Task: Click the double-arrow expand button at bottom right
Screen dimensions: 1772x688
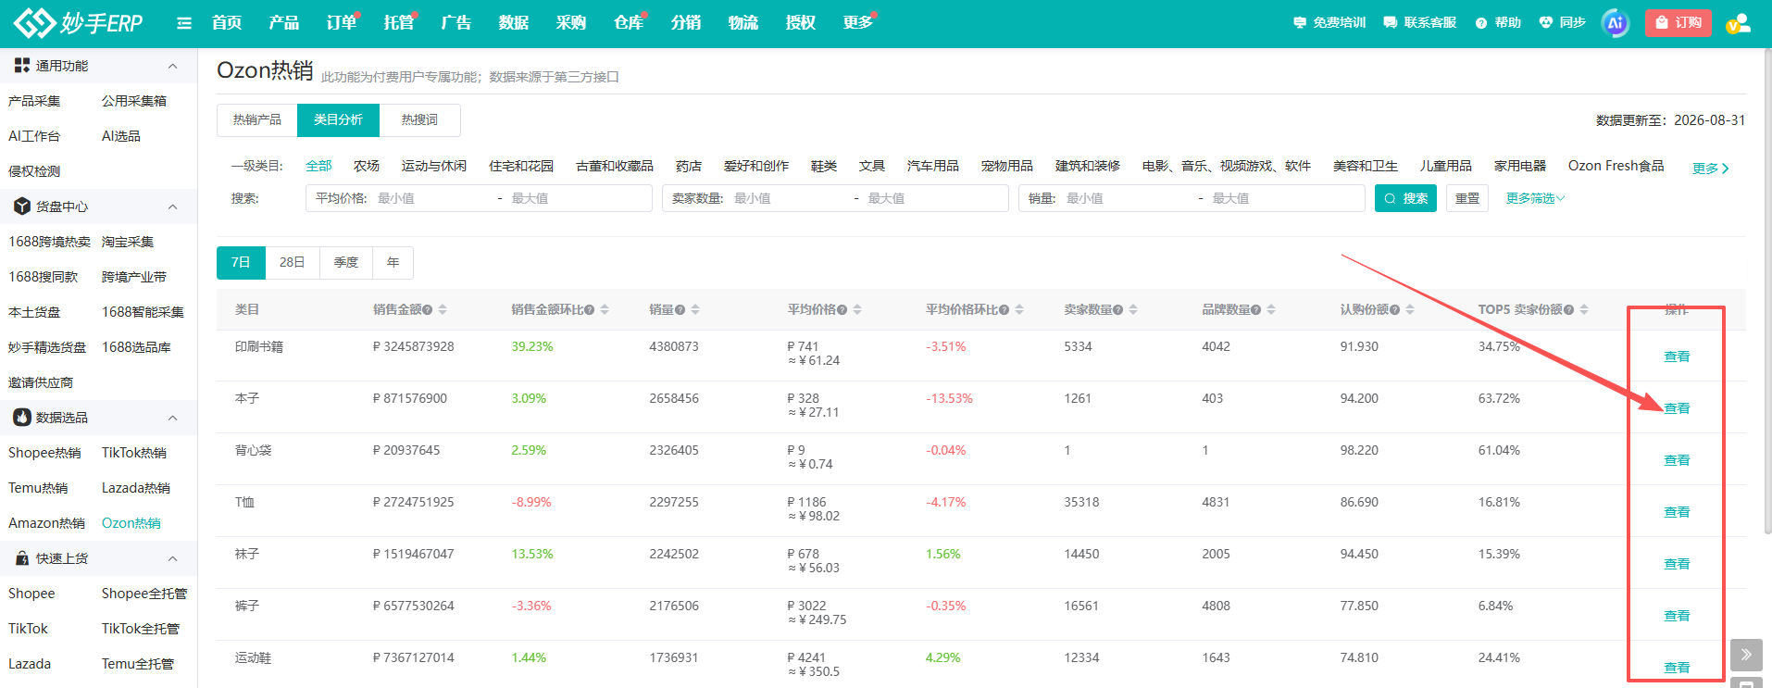Action: point(1746,655)
